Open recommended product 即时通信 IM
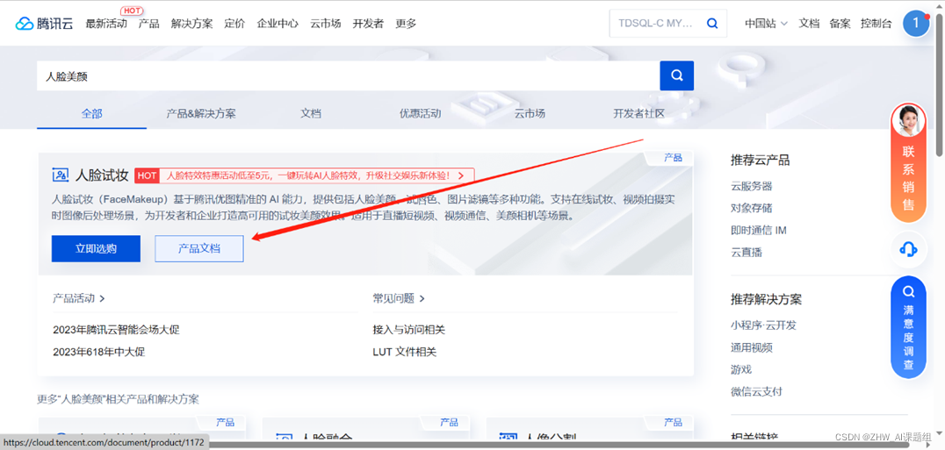The height and width of the screenshot is (450, 945). click(759, 231)
